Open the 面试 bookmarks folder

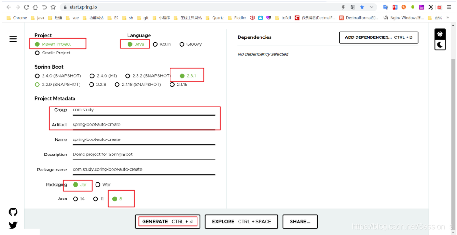click(435, 18)
